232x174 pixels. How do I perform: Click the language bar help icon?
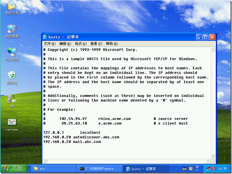coord(191,169)
